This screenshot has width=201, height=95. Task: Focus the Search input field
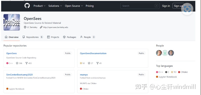pyautogui.click(x=140, y=6)
